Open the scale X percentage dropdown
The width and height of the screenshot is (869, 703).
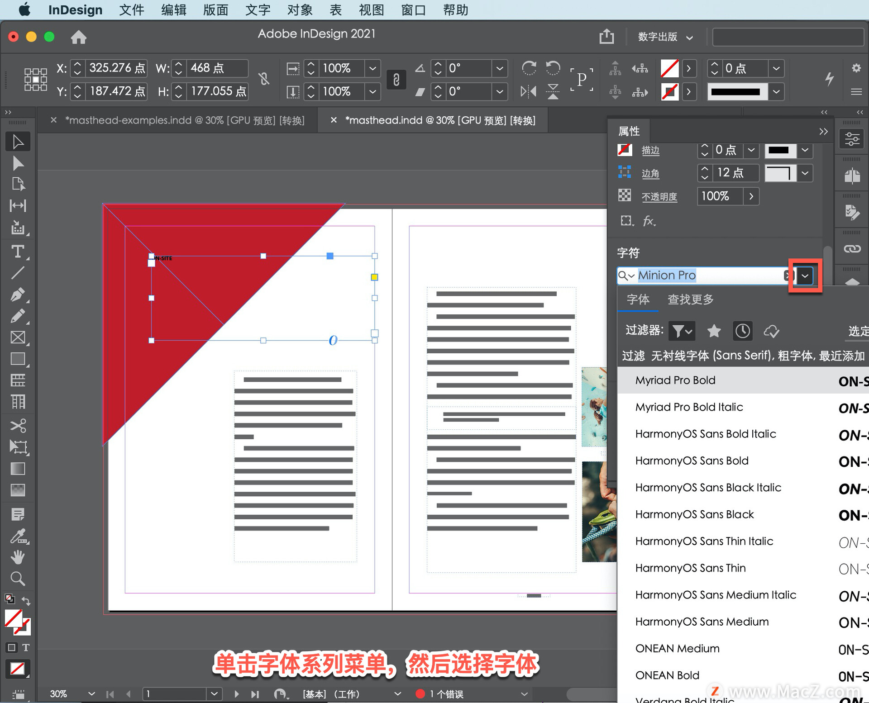point(372,68)
